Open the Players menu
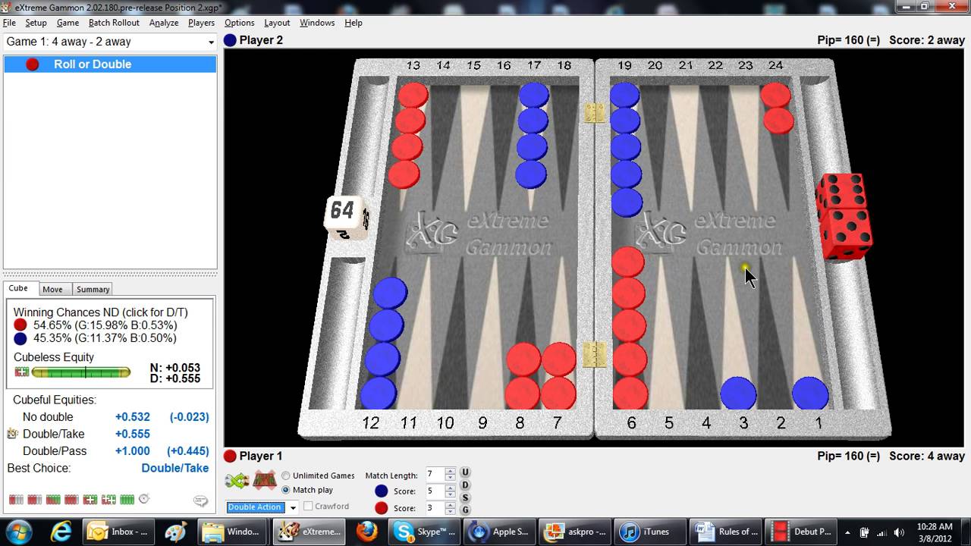This screenshot has height=546, width=971. click(x=201, y=23)
